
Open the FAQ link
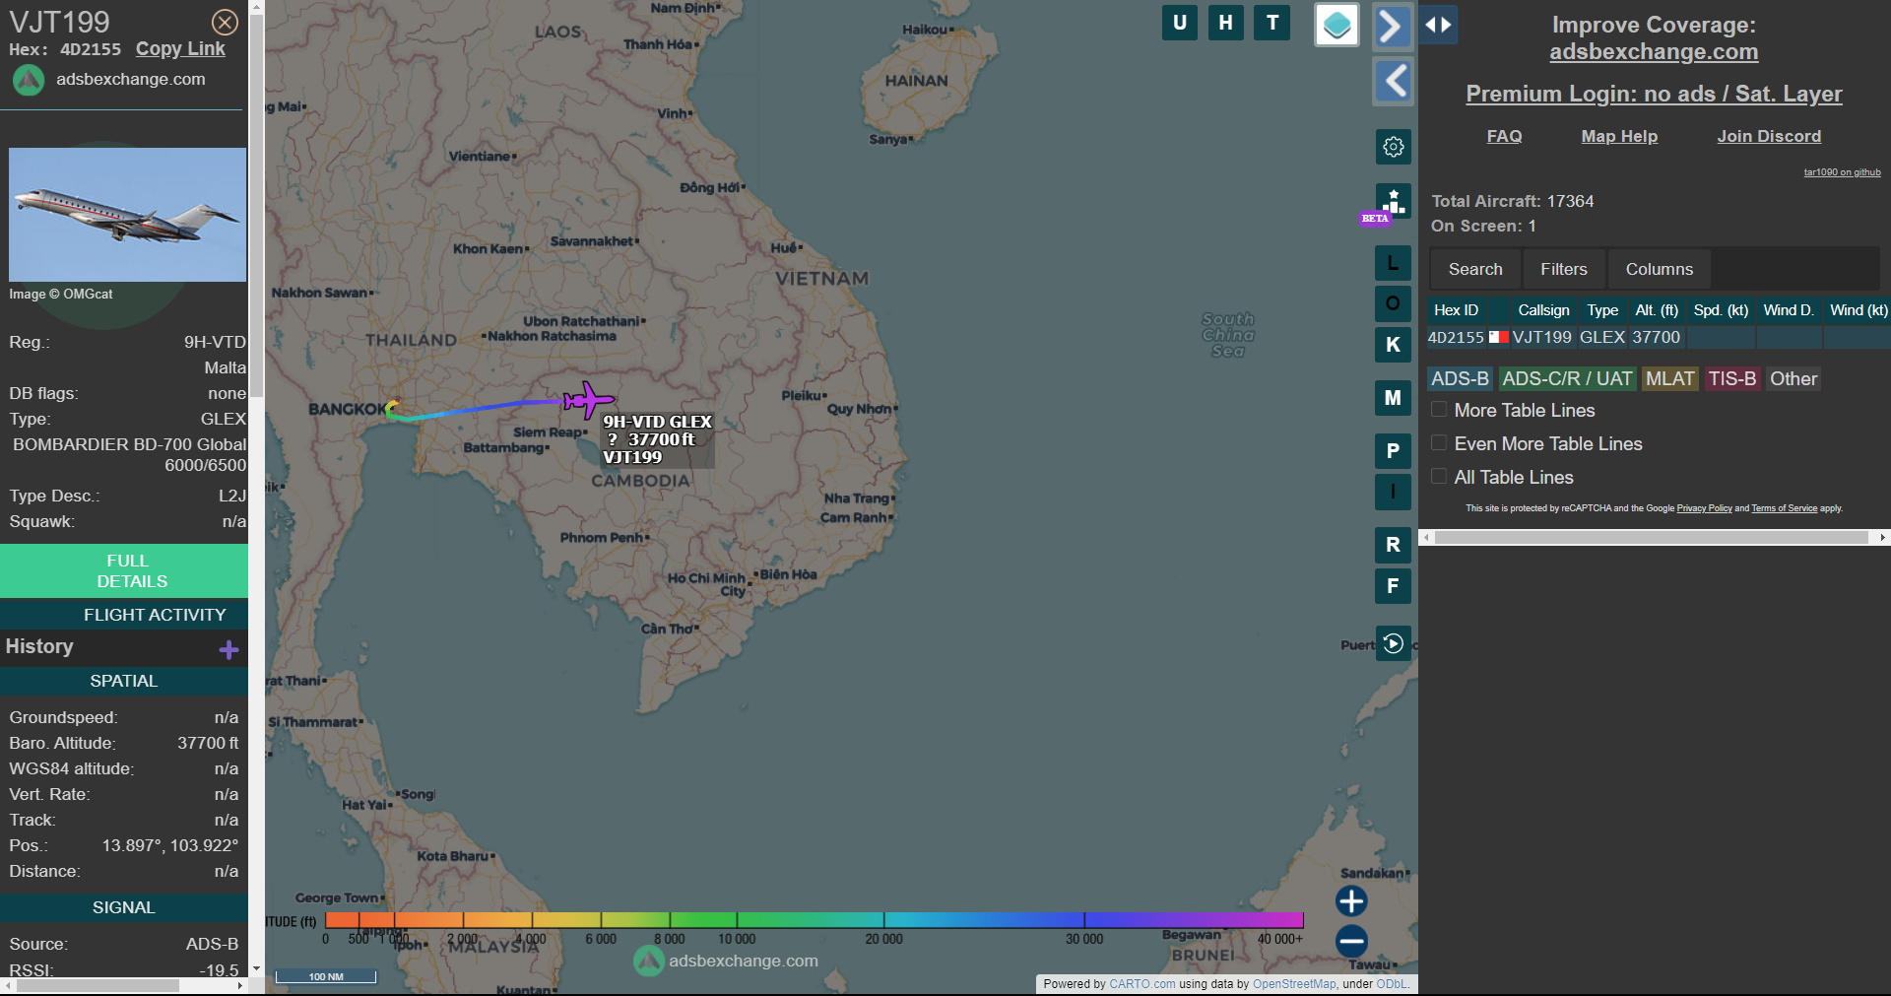point(1504,136)
